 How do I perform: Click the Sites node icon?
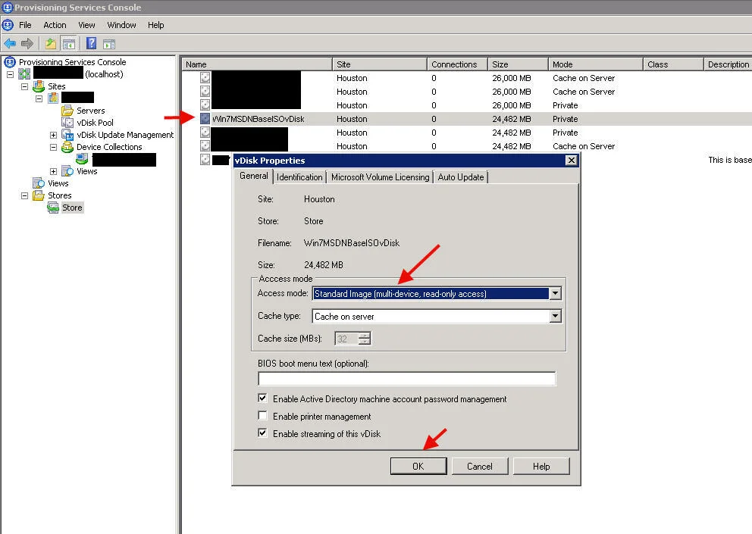(39, 86)
